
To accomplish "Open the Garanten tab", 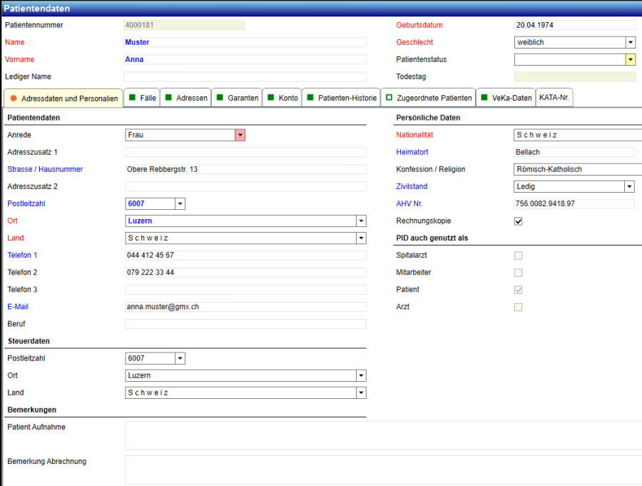I will [x=238, y=98].
